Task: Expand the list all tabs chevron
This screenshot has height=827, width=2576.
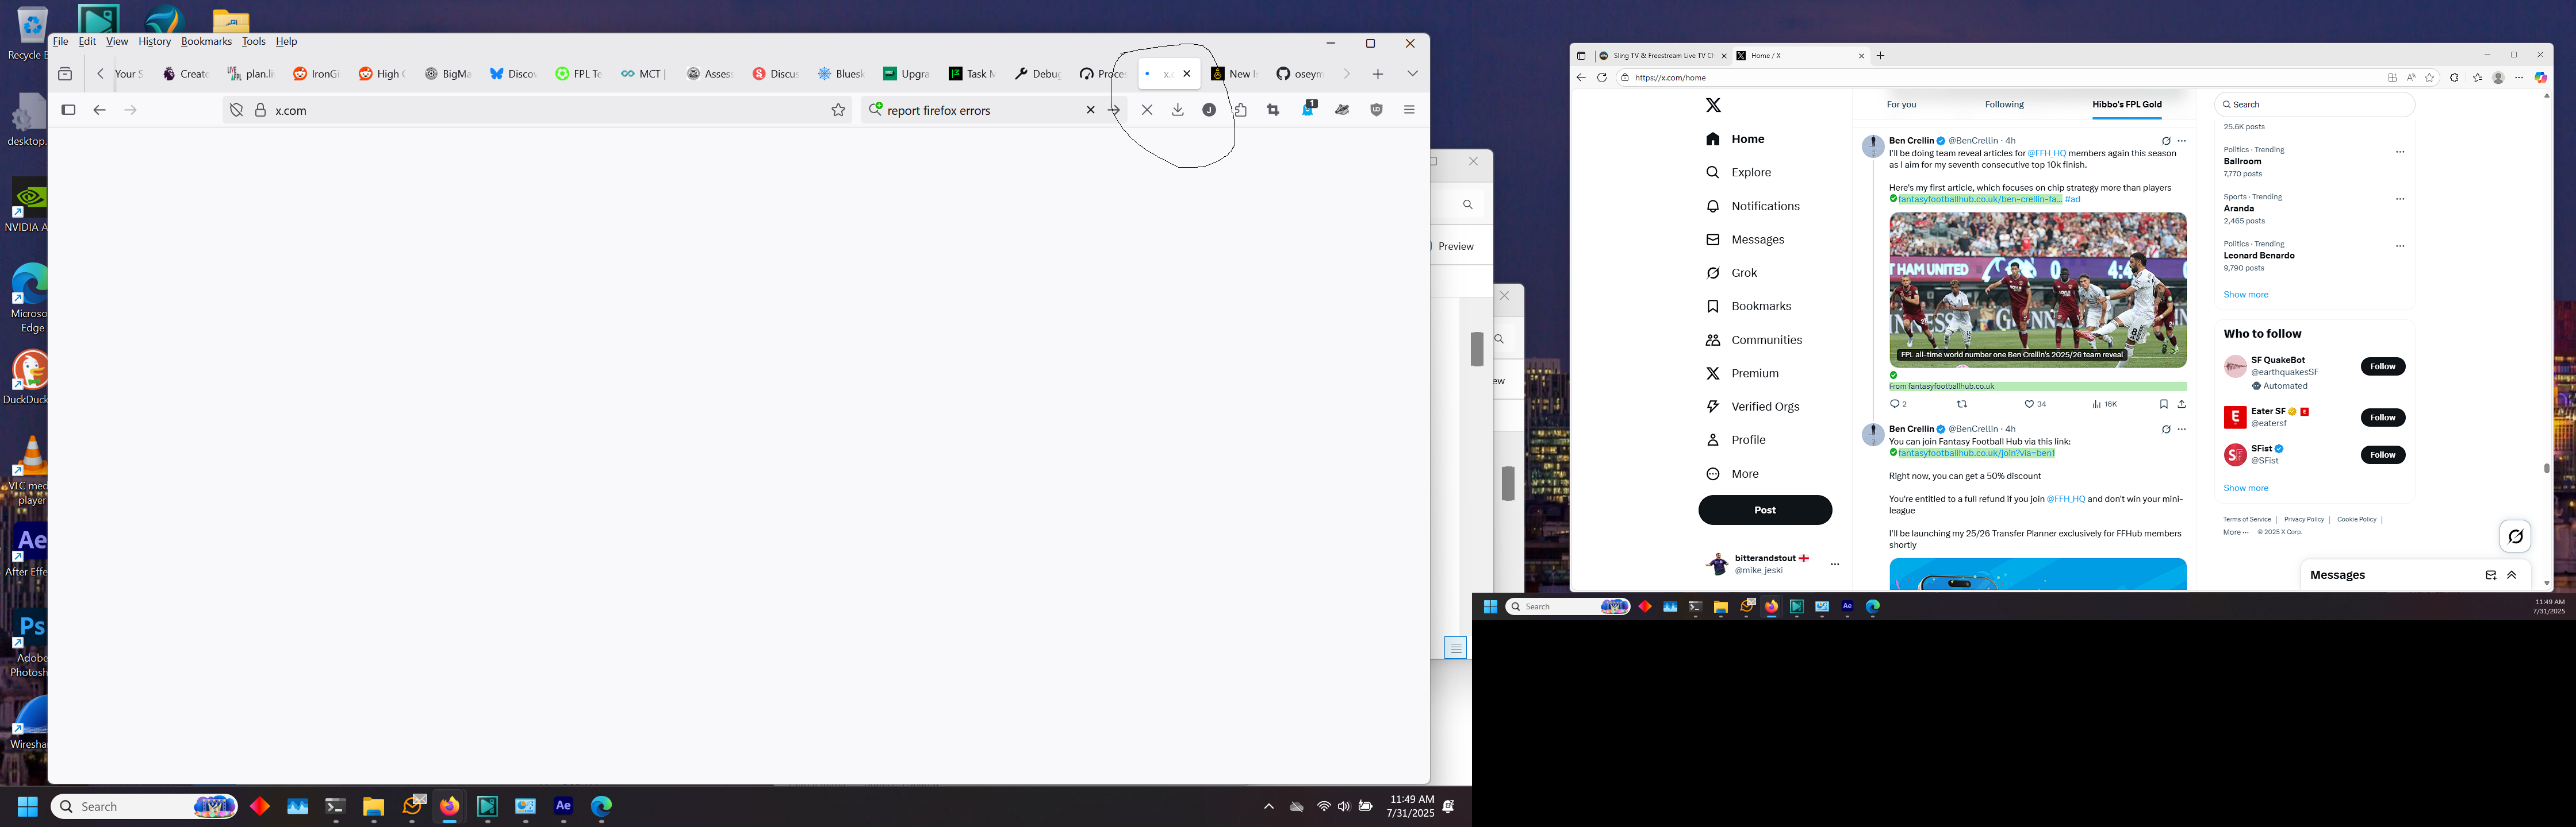Action: pos(1412,74)
